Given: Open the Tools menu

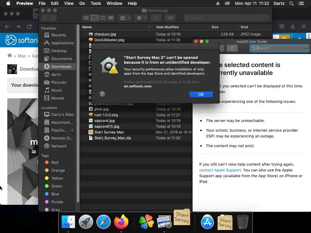Looking at the screenshot, I should point(96,3).
